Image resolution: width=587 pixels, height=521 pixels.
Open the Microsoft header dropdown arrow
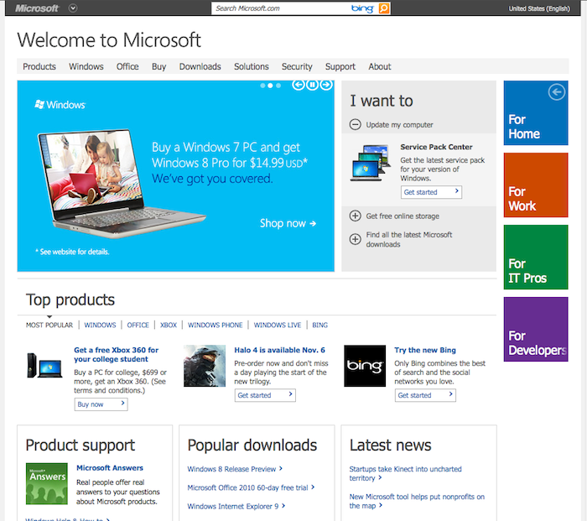pos(73,8)
